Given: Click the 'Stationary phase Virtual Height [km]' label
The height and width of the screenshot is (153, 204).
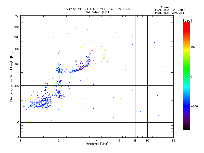Looking at the screenshot, I should point(11,76).
